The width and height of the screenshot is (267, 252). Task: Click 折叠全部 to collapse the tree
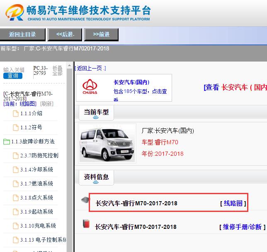pos(57,71)
